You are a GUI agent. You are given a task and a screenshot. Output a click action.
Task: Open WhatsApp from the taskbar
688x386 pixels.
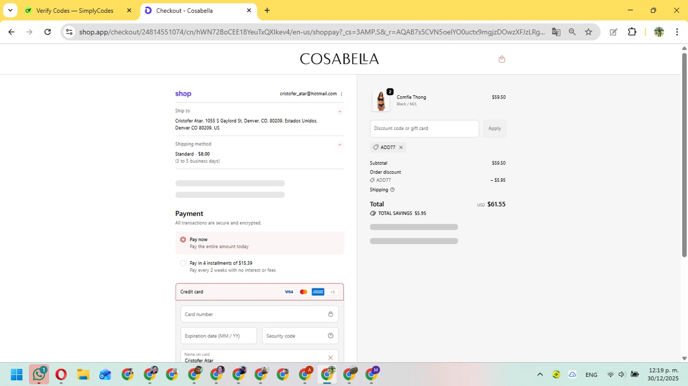(x=39, y=375)
